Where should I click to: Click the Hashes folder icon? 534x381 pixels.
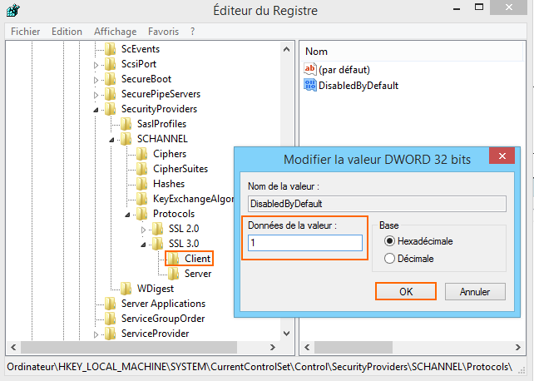141,184
